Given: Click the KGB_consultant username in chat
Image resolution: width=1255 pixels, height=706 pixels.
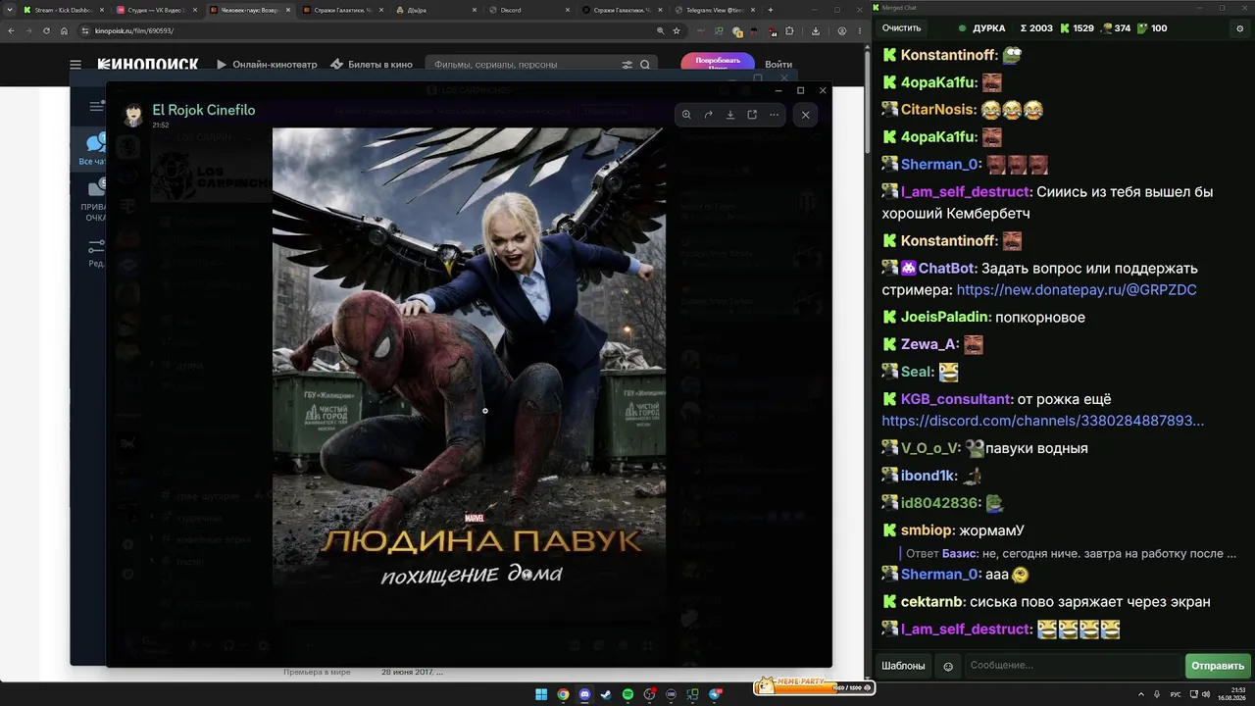Looking at the screenshot, I should (956, 399).
